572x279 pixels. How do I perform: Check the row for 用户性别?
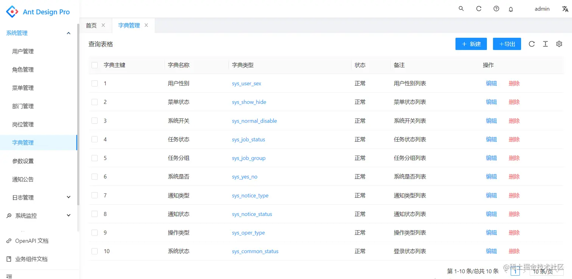coord(95,83)
